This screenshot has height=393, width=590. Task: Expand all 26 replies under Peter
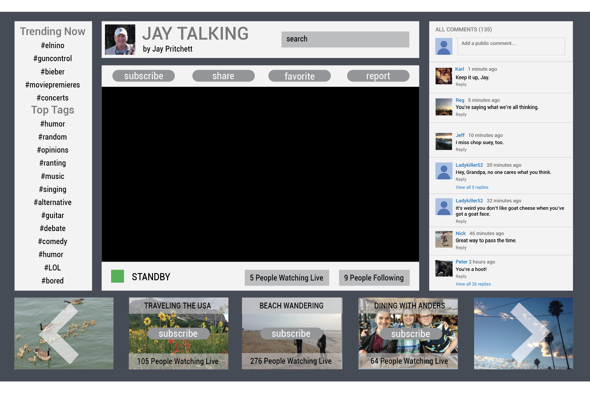[473, 284]
